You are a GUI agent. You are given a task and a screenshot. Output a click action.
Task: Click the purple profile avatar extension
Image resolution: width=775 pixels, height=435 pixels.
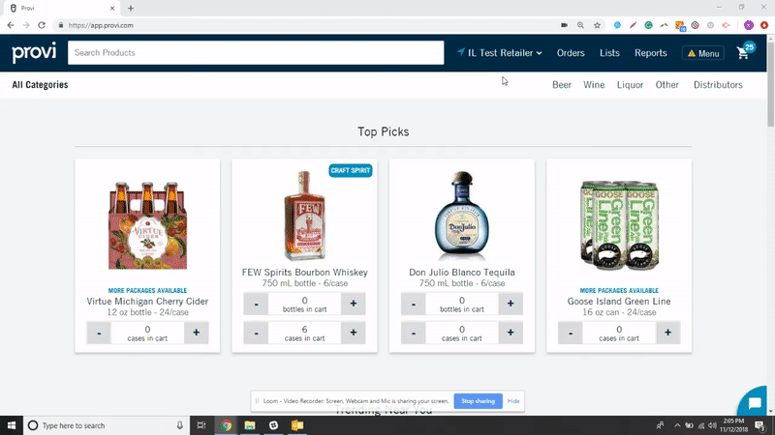pyautogui.click(x=749, y=25)
